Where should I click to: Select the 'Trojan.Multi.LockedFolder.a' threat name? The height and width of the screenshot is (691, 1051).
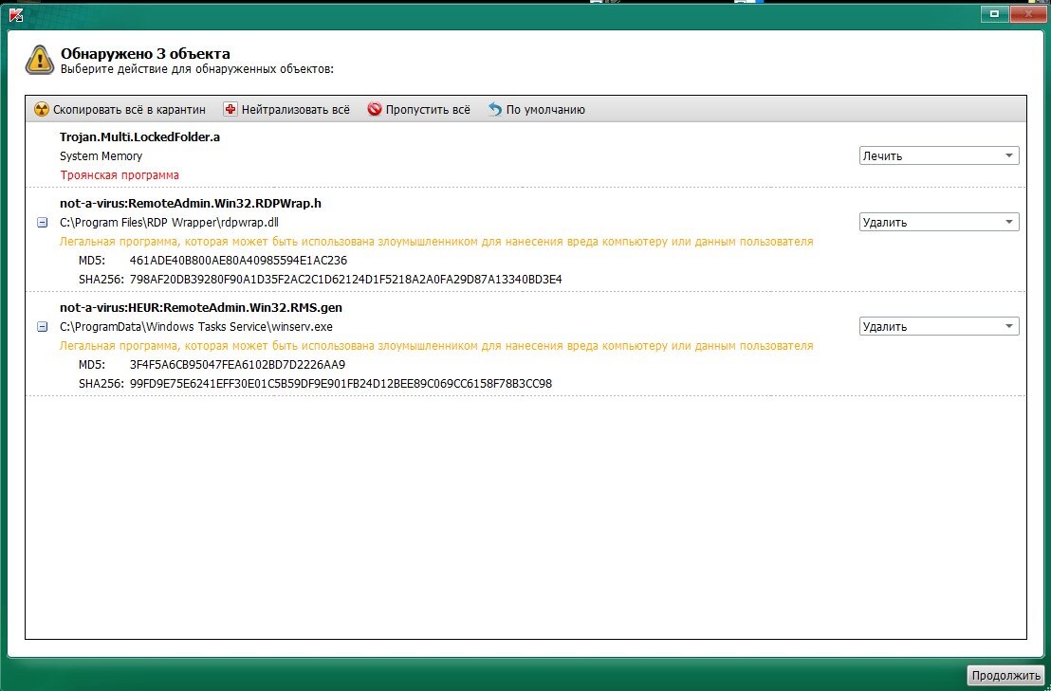(140, 137)
